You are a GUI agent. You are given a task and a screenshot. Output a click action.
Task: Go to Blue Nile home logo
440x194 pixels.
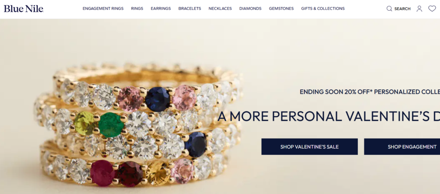24,9
